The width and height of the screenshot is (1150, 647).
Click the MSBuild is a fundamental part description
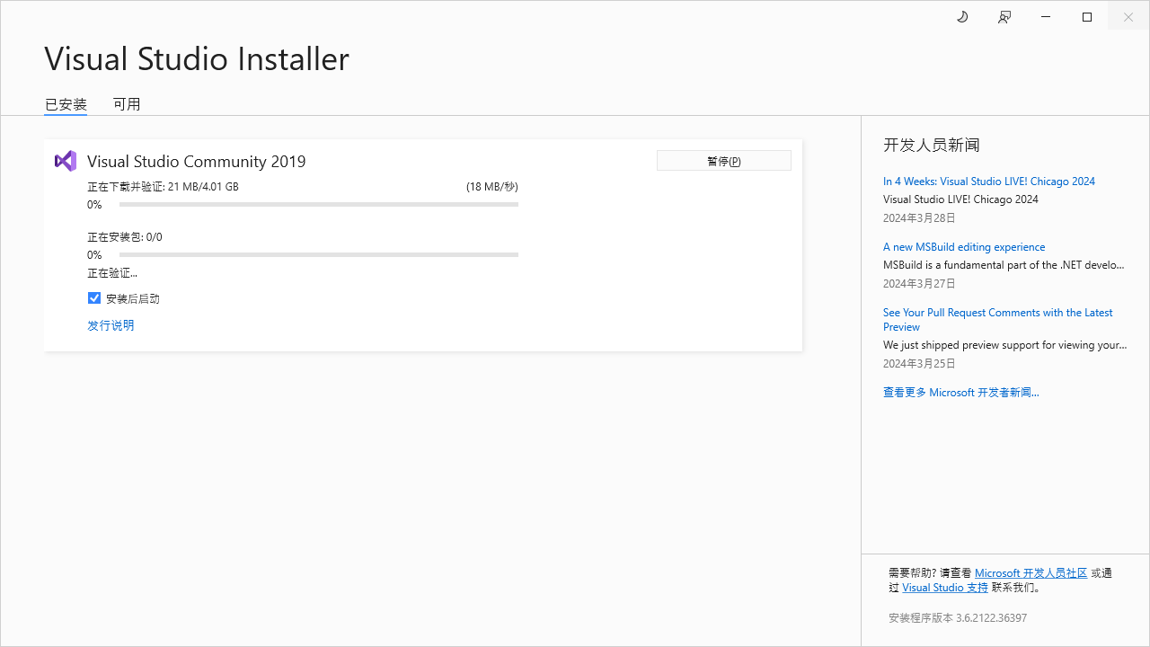pyautogui.click(x=1004, y=265)
